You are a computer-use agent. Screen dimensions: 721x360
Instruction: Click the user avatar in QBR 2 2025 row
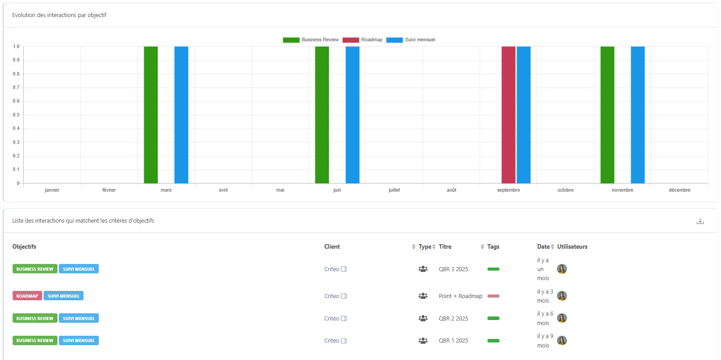point(562,318)
